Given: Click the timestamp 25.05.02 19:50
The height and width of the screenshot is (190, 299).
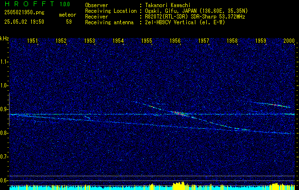Looking at the screenshot, I should (x=24, y=22).
